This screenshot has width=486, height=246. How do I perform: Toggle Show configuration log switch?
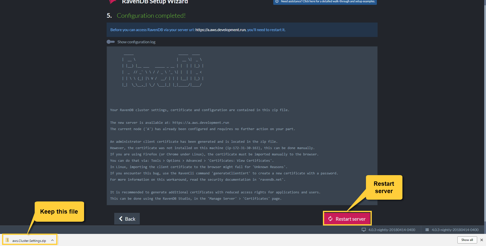[111, 42]
